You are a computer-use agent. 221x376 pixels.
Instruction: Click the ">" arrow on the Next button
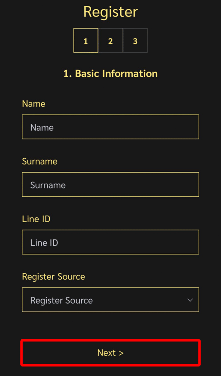click(x=121, y=353)
